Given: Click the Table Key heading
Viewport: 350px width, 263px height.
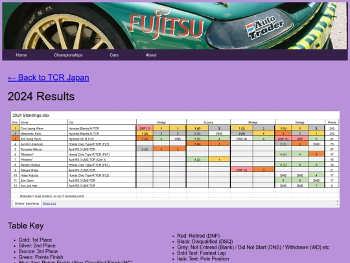Looking at the screenshot, I should tap(26, 225).
